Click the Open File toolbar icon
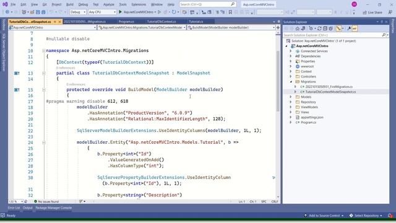This screenshot has width=396, height=223. point(32,12)
